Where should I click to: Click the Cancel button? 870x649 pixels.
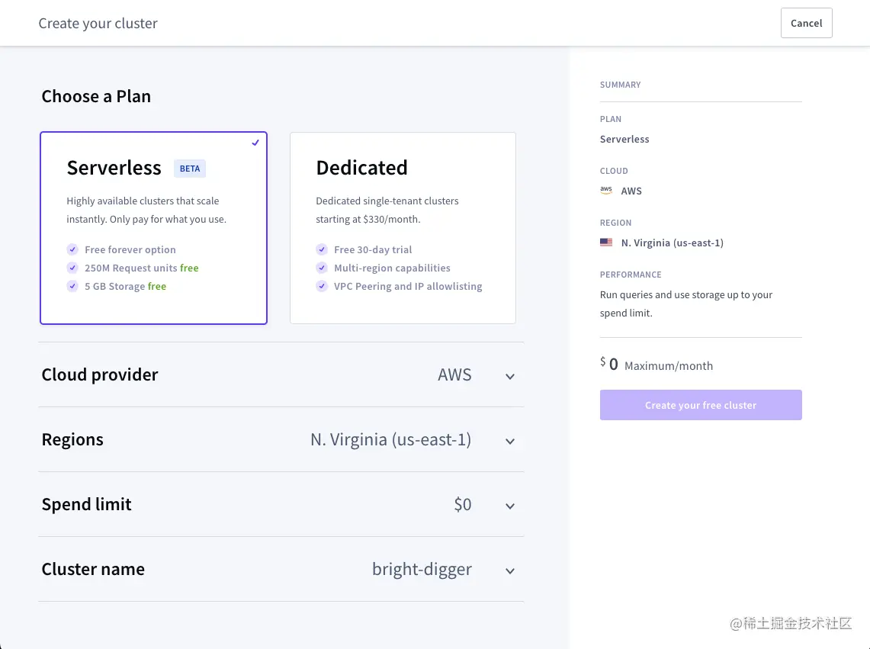[x=806, y=23]
